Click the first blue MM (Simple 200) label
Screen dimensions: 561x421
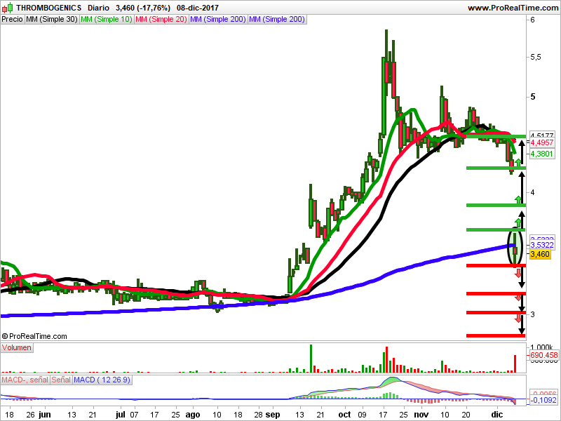tap(217, 20)
